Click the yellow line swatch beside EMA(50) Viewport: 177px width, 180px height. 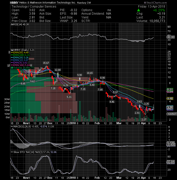coord(12,53)
